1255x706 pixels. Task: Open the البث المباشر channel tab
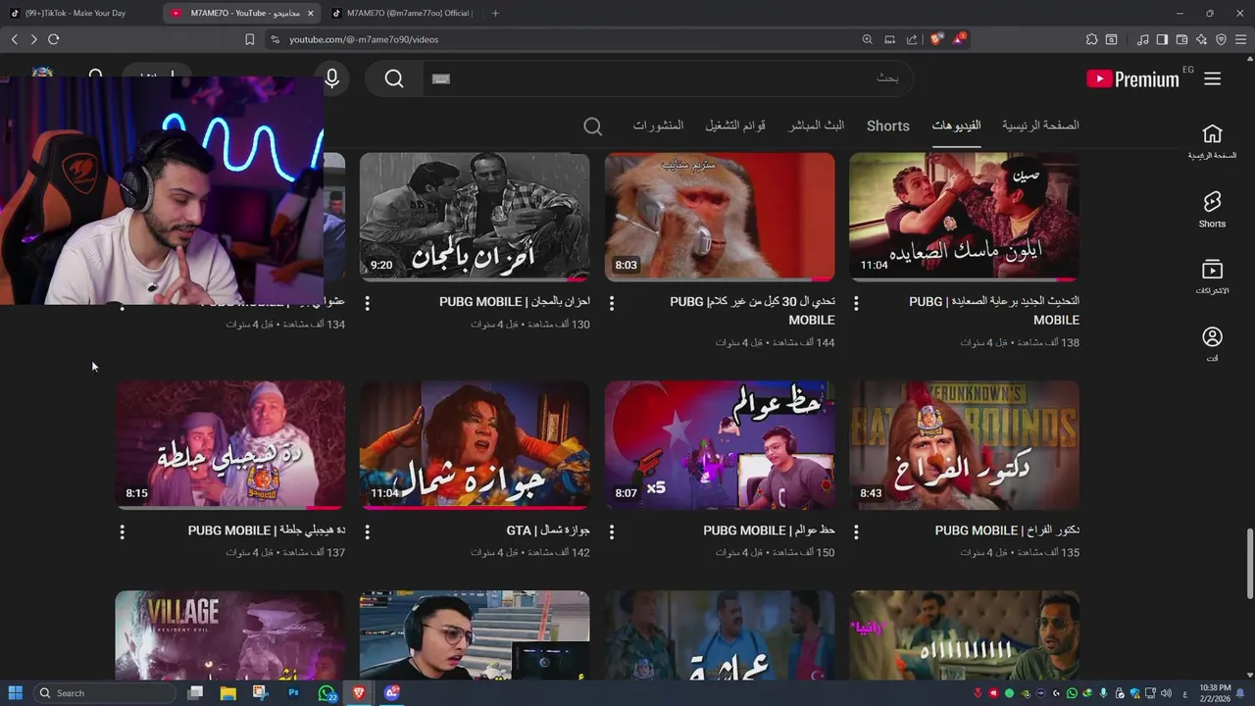pyautogui.click(x=817, y=126)
